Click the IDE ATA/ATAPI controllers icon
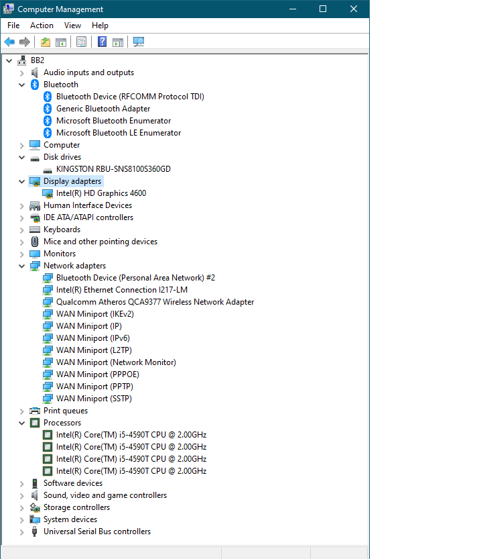The width and height of the screenshot is (479, 559). click(x=35, y=217)
